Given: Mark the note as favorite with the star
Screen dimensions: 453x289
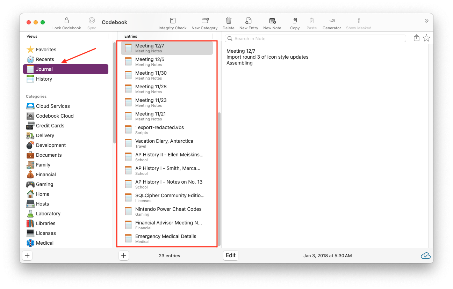Looking at the screenshot, I should pos(426,38).
